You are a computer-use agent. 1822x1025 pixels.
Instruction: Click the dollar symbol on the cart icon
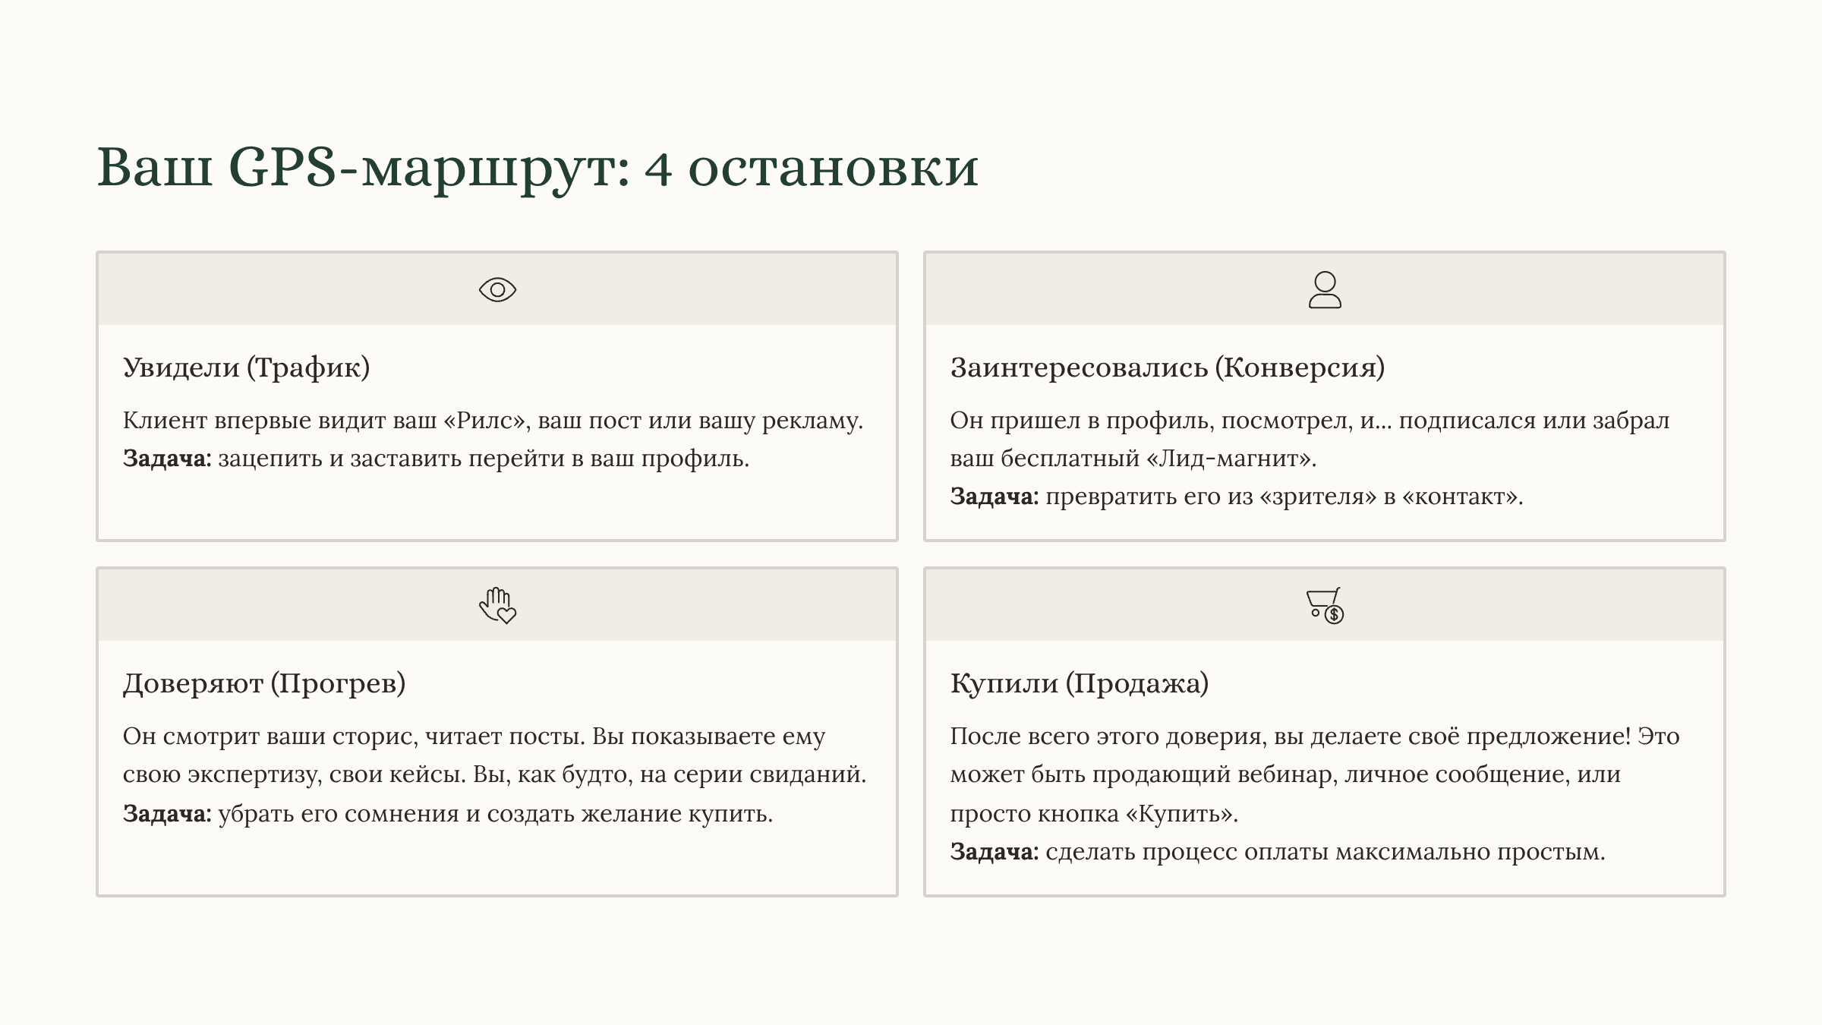click(1335, 614)
